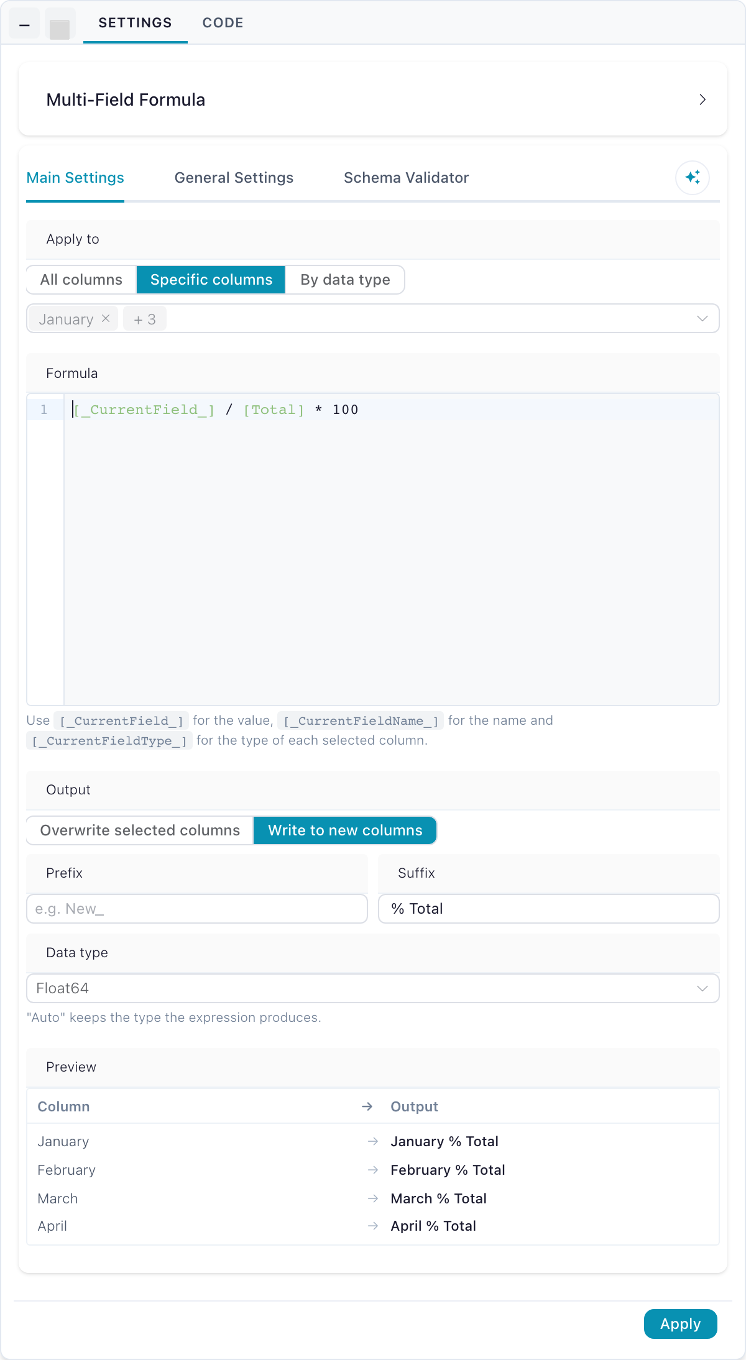Click the Apply button
The height and width of the screenshot is (1360, 746).
[x=680, y=1324]
